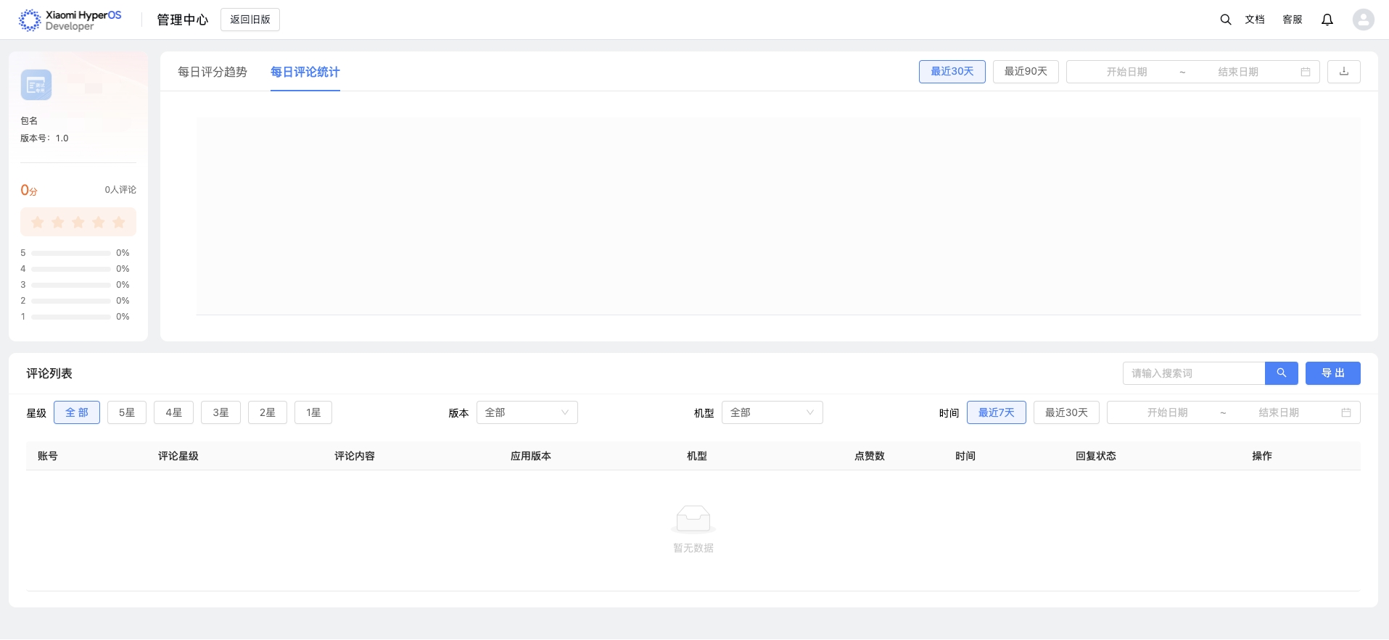1389x640 pixels.
Task: Focus the 请输入搜索词 search field
Action: (x=1193, y=373)
